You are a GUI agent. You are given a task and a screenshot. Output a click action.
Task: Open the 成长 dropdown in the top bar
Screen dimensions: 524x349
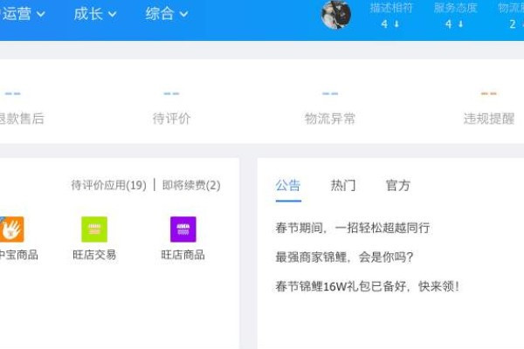click(x=94, y=14)
